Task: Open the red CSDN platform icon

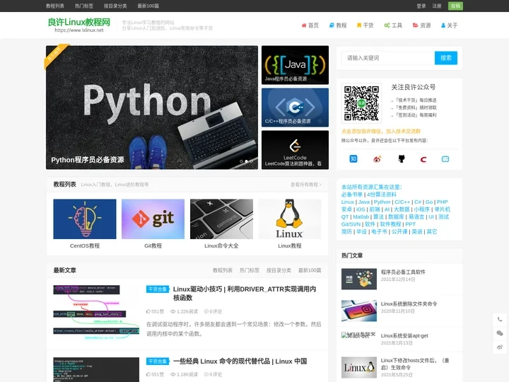Action: pyautogui.click(x=423, y=159)
